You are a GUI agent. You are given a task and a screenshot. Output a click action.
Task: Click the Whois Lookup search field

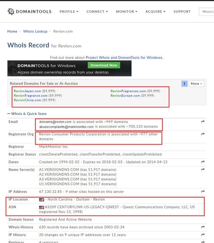pos(207,12)
